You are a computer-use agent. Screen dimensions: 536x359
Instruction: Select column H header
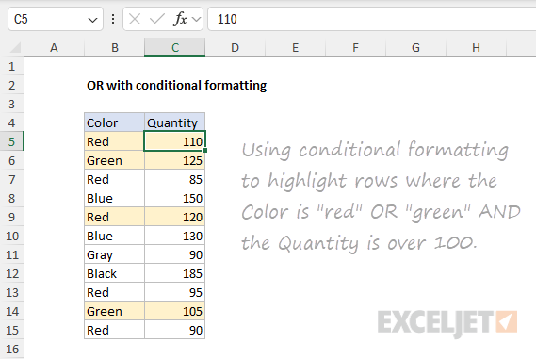tap(476, 47)
